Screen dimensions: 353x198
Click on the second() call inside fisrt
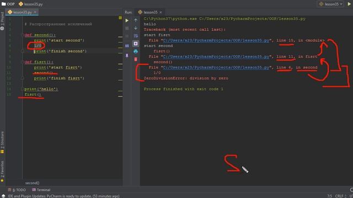point(44,73)
